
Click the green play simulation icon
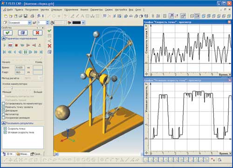[x=5, y=45]
